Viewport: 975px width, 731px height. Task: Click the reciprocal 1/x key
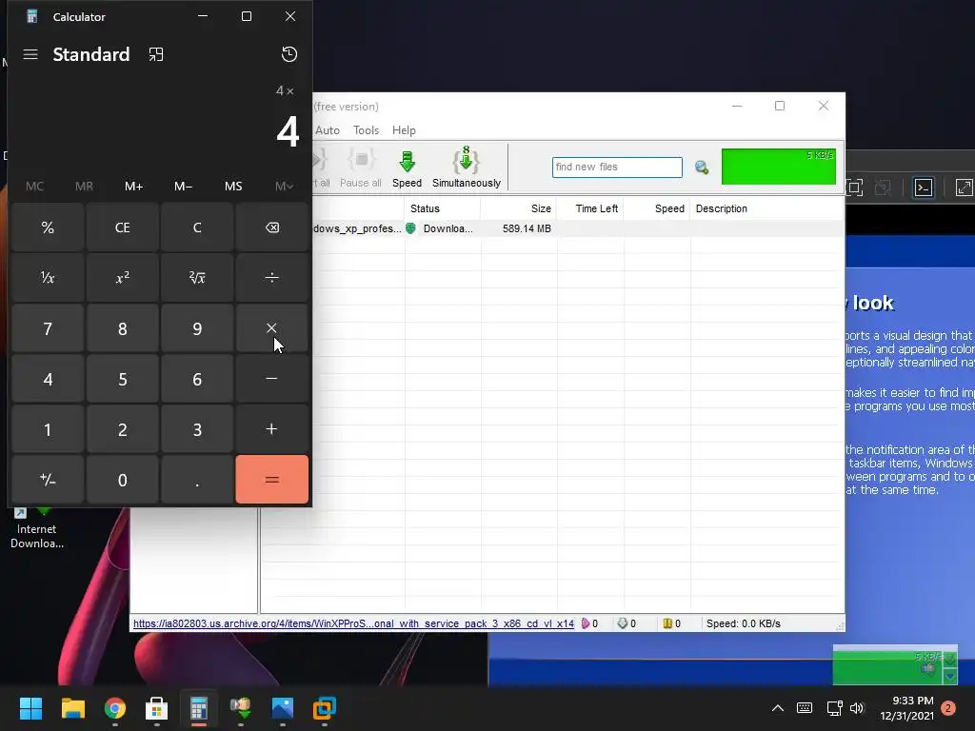[48, 278]
